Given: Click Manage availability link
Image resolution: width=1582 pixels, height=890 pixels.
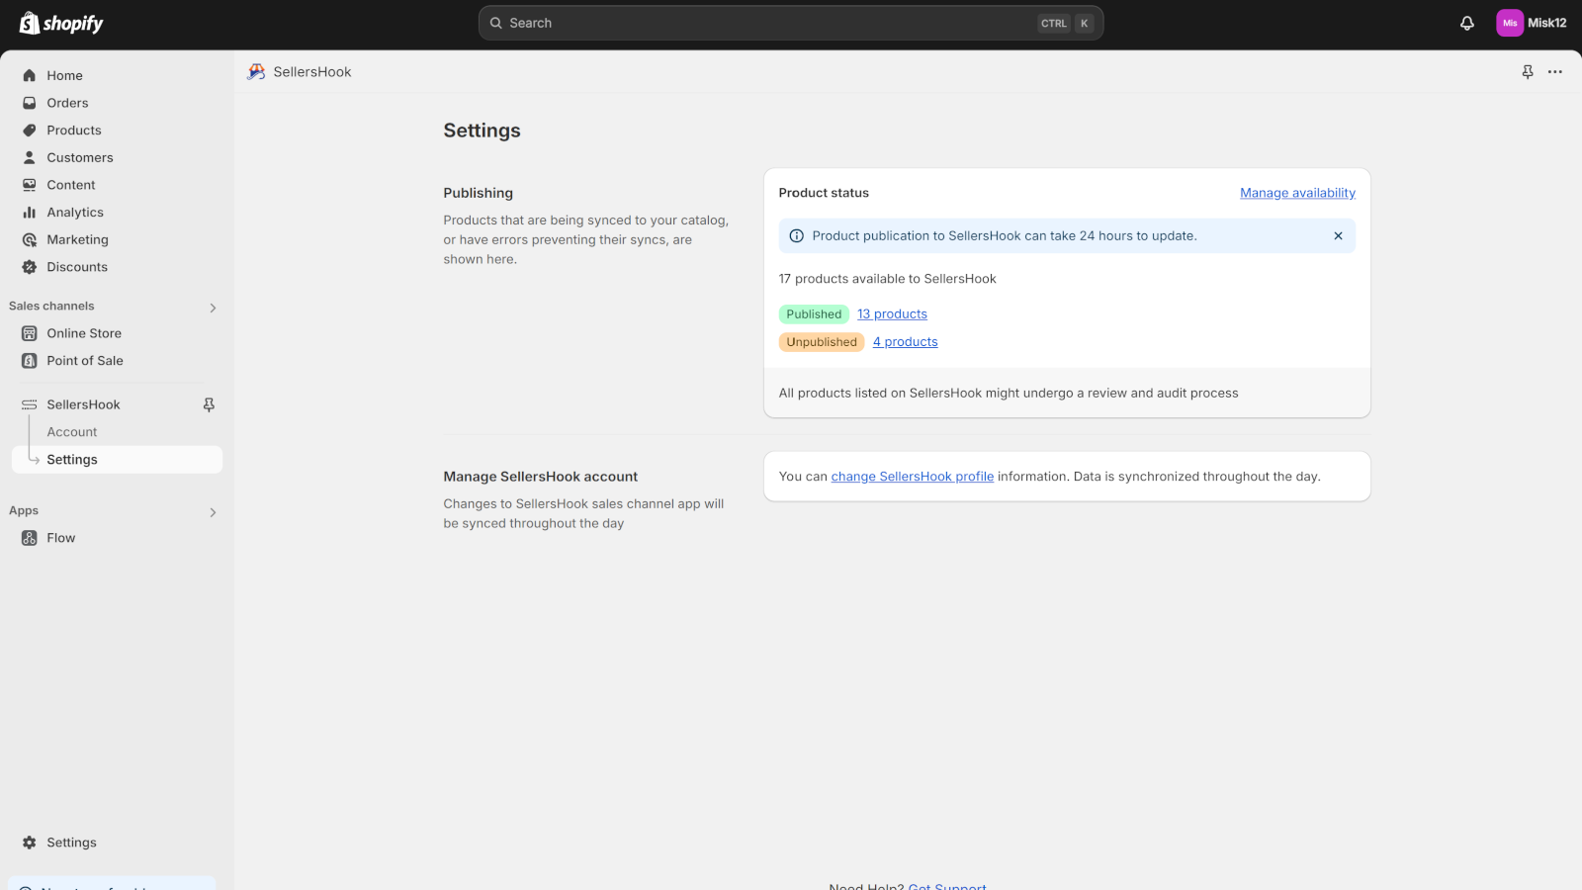Looking at the screenshot, I should [x=1297, y=193].
